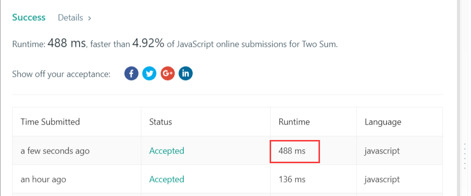This screenshot has width=471, height=196.
Task: Click the 136 ms runtime cell
Action: (x=292, y=179)
